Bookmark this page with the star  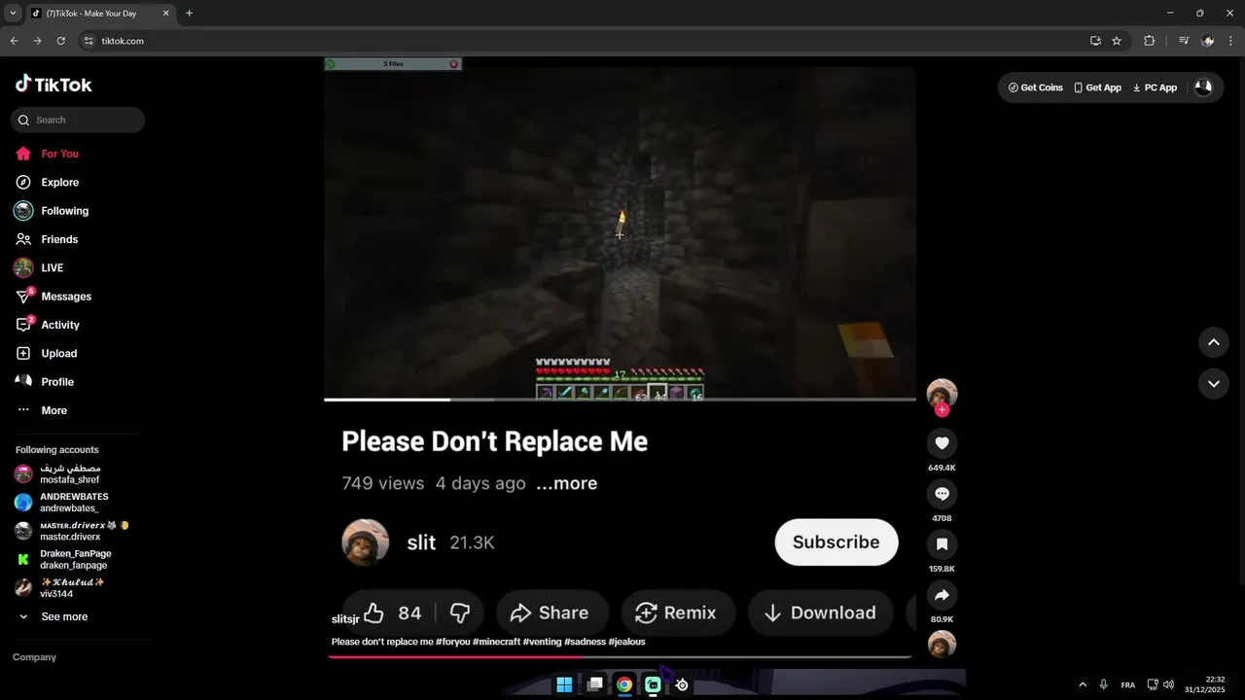pyautogui.click(x=1117, y=41)
